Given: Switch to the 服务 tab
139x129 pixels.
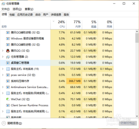Looking at the screenshot, I should tap(66, 15).
